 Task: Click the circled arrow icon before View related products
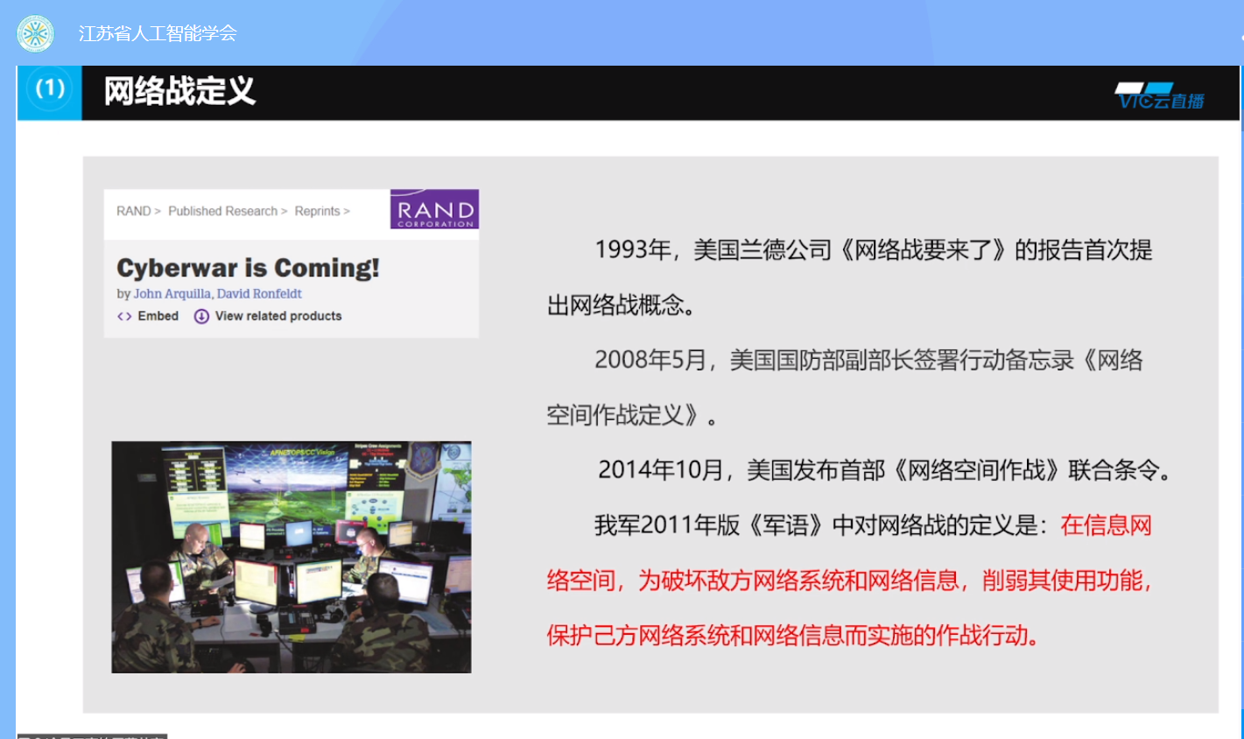click(201, 316)
